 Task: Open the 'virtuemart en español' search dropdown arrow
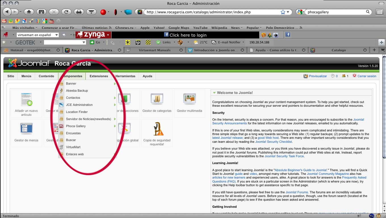pos(56,35)
